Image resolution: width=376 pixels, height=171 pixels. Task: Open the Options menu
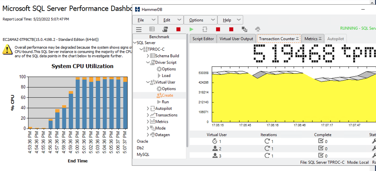tap(201, 20)
